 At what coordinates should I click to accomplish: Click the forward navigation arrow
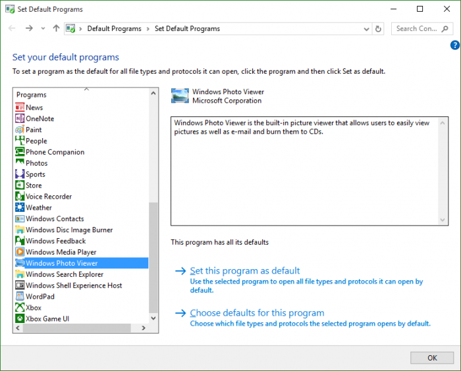click(x=29, y=28)
